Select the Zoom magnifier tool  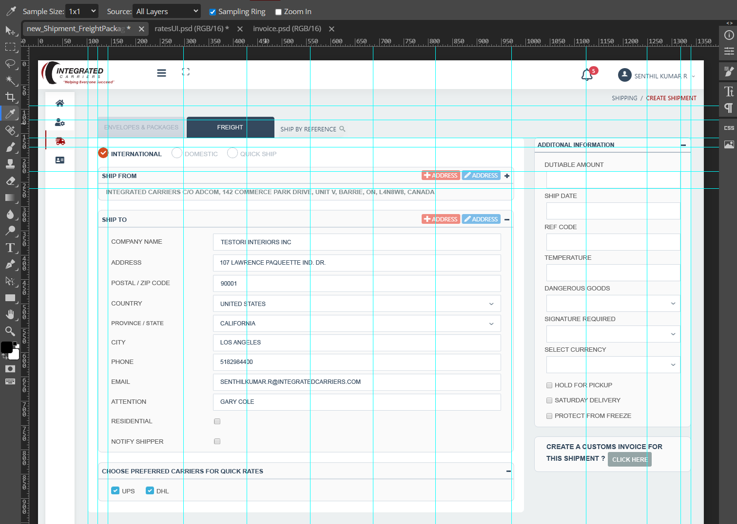[10, 331]
